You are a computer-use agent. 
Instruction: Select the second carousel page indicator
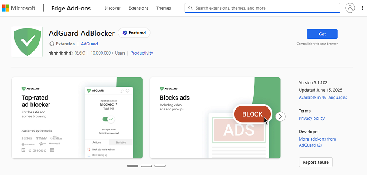click(x=146, y=166)
